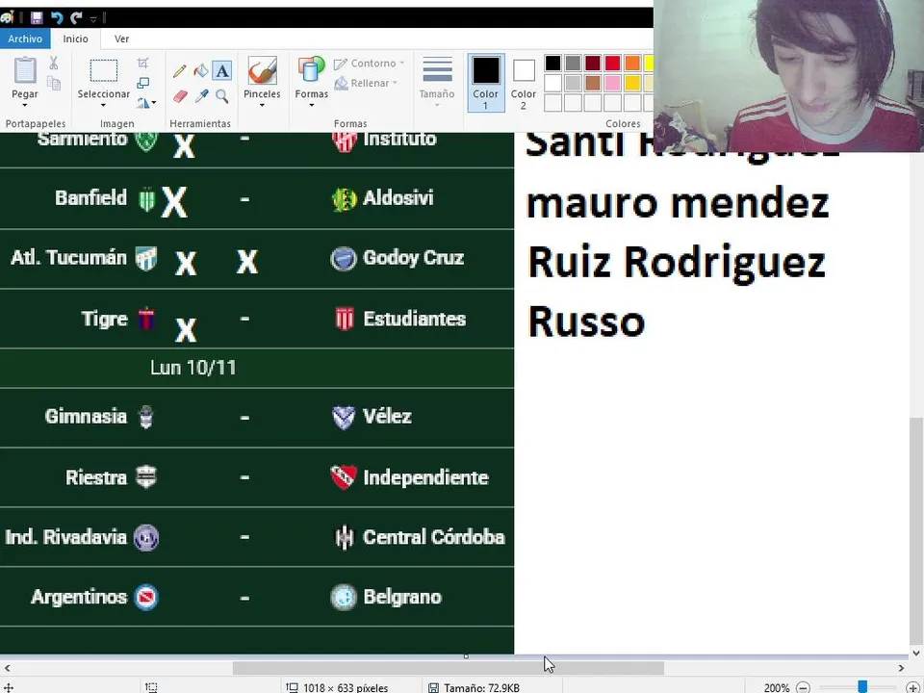Select the Fill with color bucket tool
The image size is (924, 693).
(201, 70)
